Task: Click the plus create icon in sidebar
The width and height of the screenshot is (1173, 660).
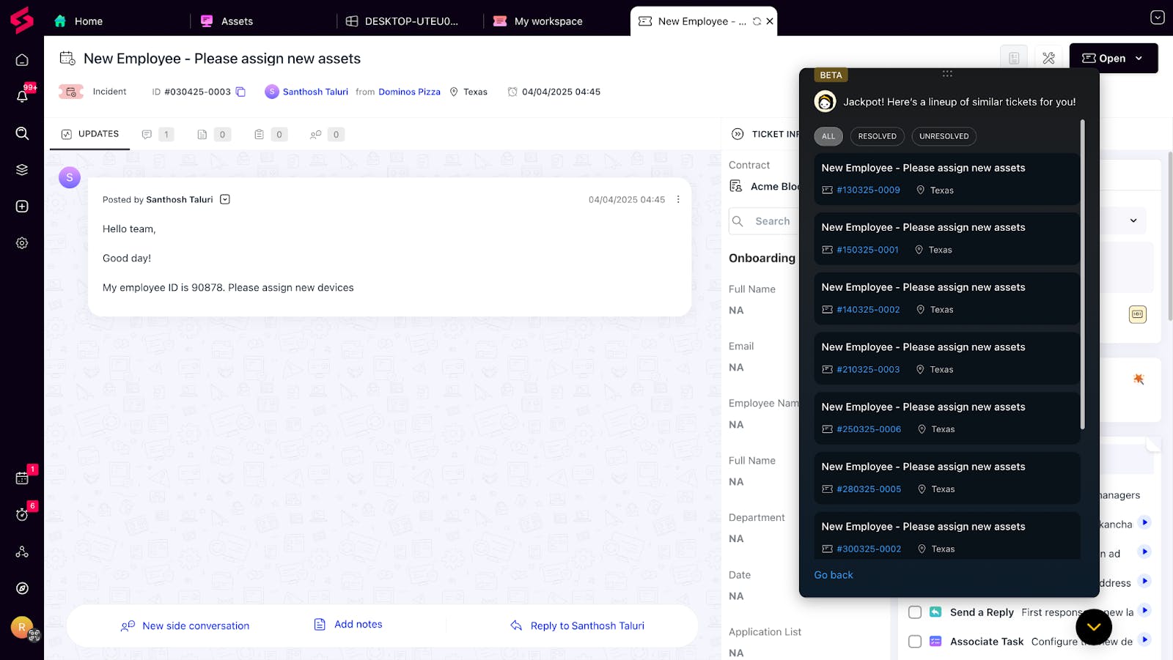Action: coord(22,207)
